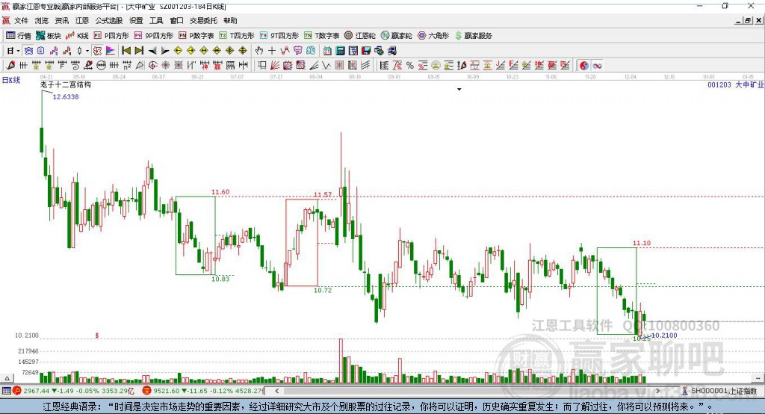
Task: Open the 9T四方形 tool
Action: click(x=279, y=36)
